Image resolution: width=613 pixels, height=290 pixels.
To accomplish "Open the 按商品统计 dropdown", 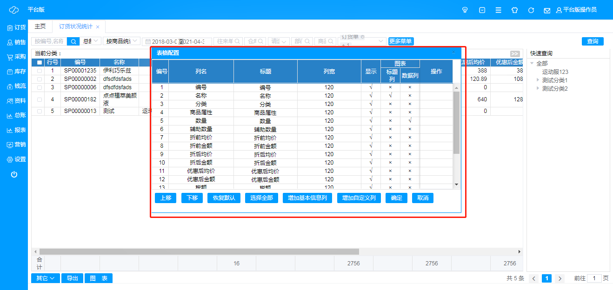I will [x=121, y=41].
